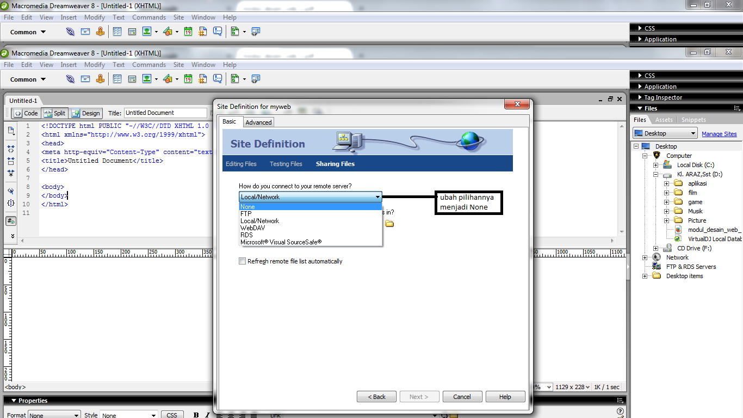Image resolution: width=743 pixels, height=418 pixels.
Task: Switch document to Code view
Action: tap(26, 113)
